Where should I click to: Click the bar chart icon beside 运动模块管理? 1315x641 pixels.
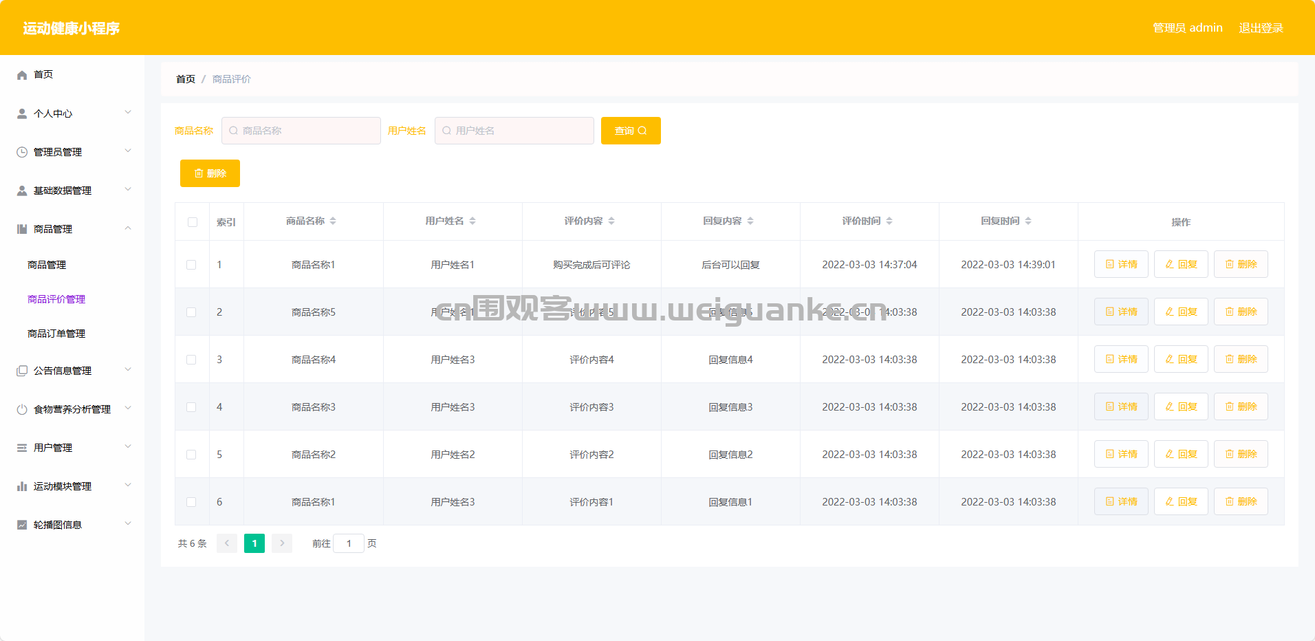tap(22, 486)
